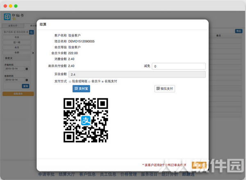
Task: Open the 业务大厅 tab
Action: click(x=13, y=26)
